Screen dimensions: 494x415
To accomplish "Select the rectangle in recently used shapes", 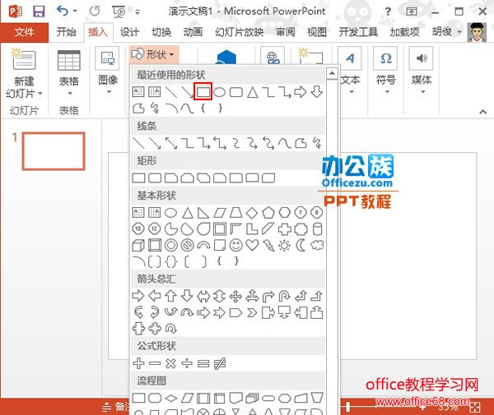I will [203, 92].
